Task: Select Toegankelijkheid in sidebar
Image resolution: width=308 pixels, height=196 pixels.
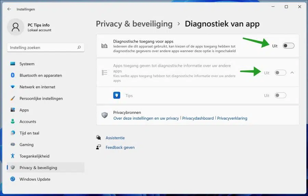Action: pos(46,156)
